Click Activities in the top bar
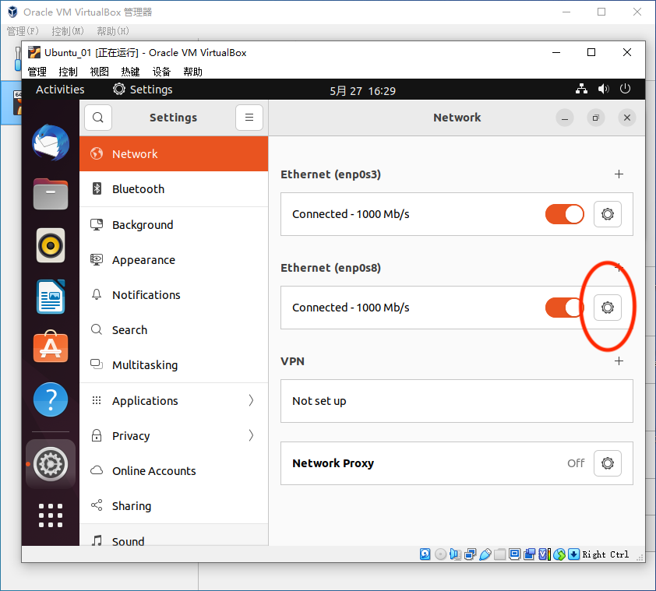The width and height of the screenshot is (656, 591). [60, 90]
